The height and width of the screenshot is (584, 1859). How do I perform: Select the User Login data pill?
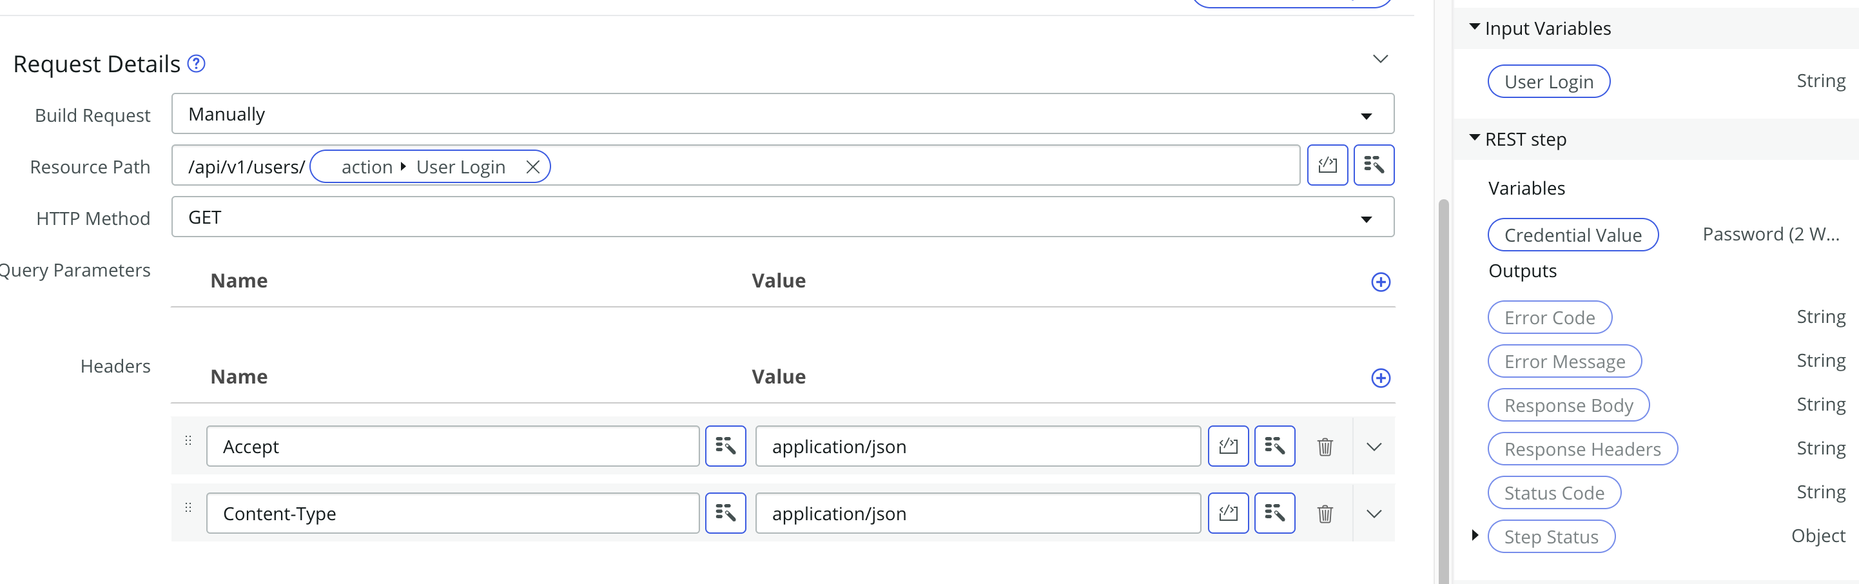click(x=1549, y=82)
